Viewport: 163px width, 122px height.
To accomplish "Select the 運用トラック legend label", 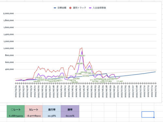I will pos(79,8).
